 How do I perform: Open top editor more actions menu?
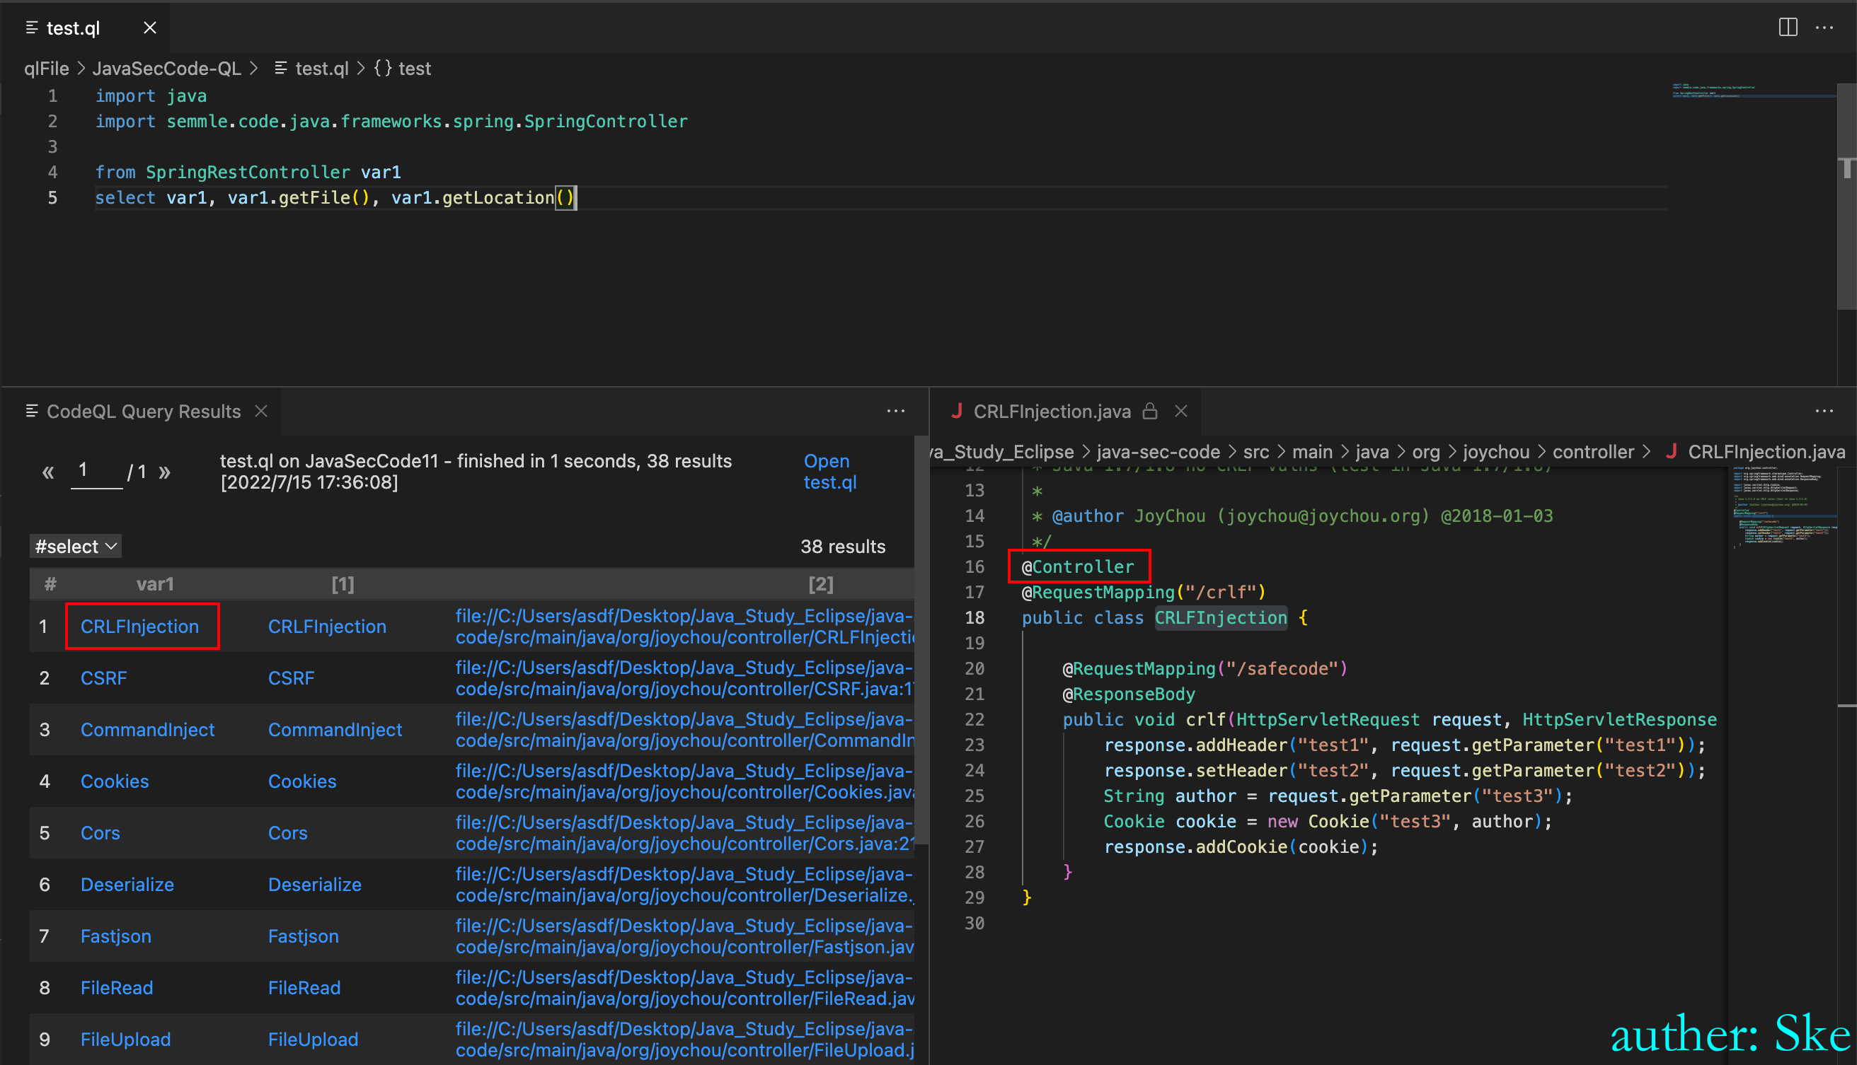tap(1824, 28)
